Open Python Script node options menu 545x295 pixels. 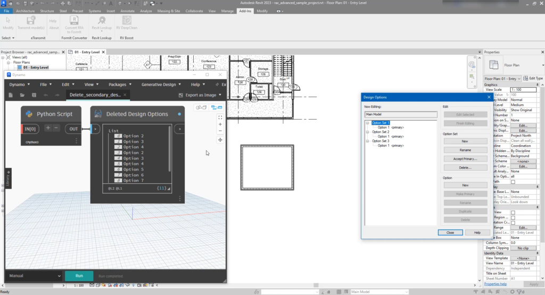pos(77,141)
